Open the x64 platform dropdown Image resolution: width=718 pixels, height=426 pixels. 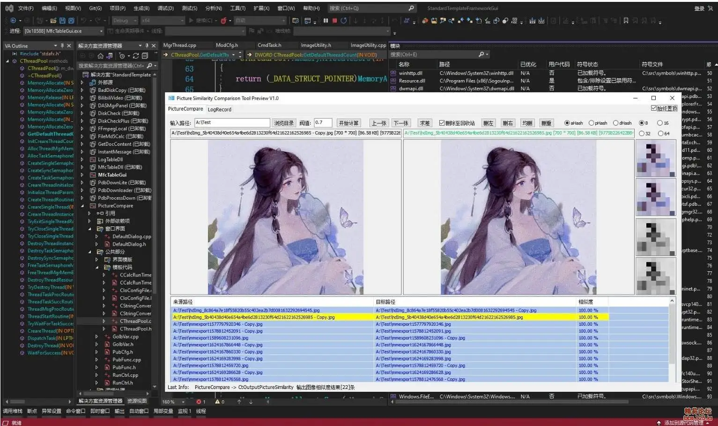click(x=163, y=21)
